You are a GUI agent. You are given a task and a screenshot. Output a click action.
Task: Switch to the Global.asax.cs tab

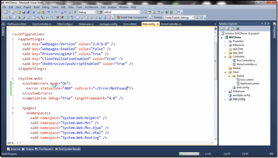(x=86, y=24)
